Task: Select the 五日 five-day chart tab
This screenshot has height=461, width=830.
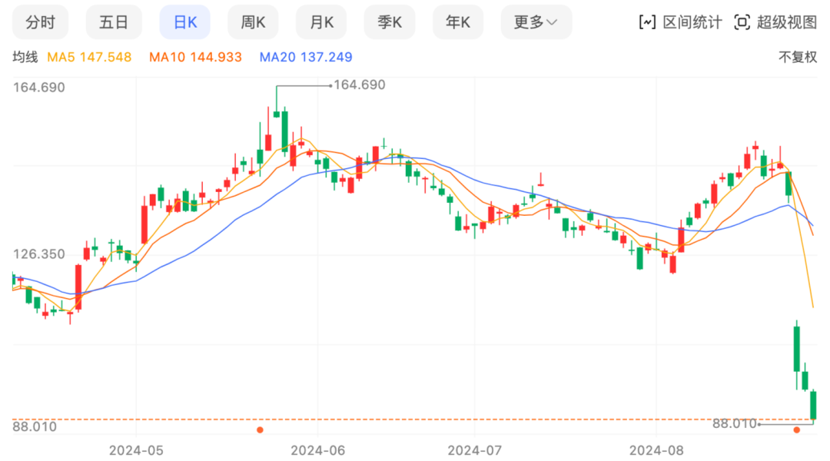Action: click(x=114, y=22)
